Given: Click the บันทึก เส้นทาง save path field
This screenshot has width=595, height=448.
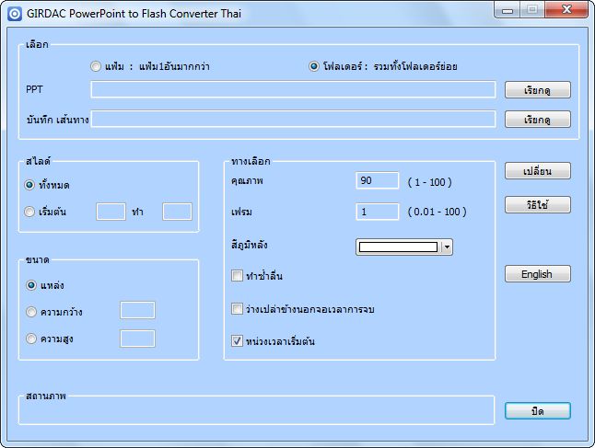Looking at the screenshot, I should (293, 119).
